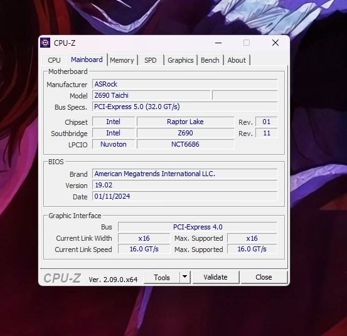Click the Graphic Interface Bus PCI-Express 4.0 value
Screen dimensions: 347x336
pyautogui.click(x=198, y=227)
